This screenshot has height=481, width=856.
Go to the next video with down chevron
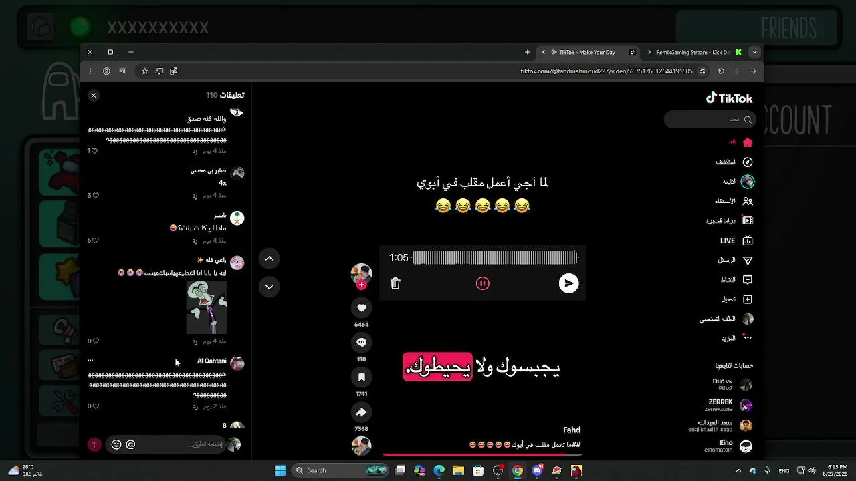(x=269, y=287)
